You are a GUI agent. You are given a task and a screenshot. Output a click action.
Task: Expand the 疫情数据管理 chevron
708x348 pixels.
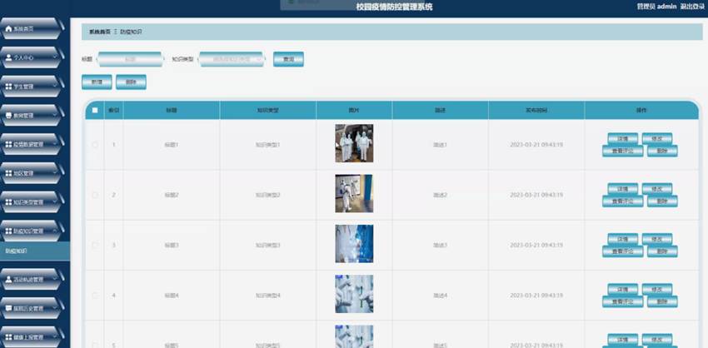click(x=55, y=144)
